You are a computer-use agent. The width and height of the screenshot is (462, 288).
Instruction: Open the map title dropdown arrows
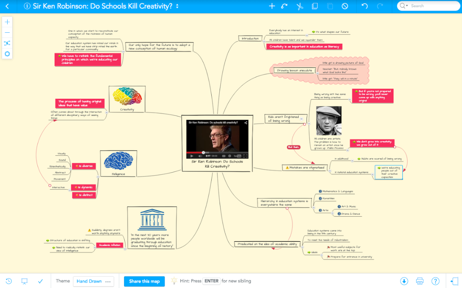click(x=177, y=6)
